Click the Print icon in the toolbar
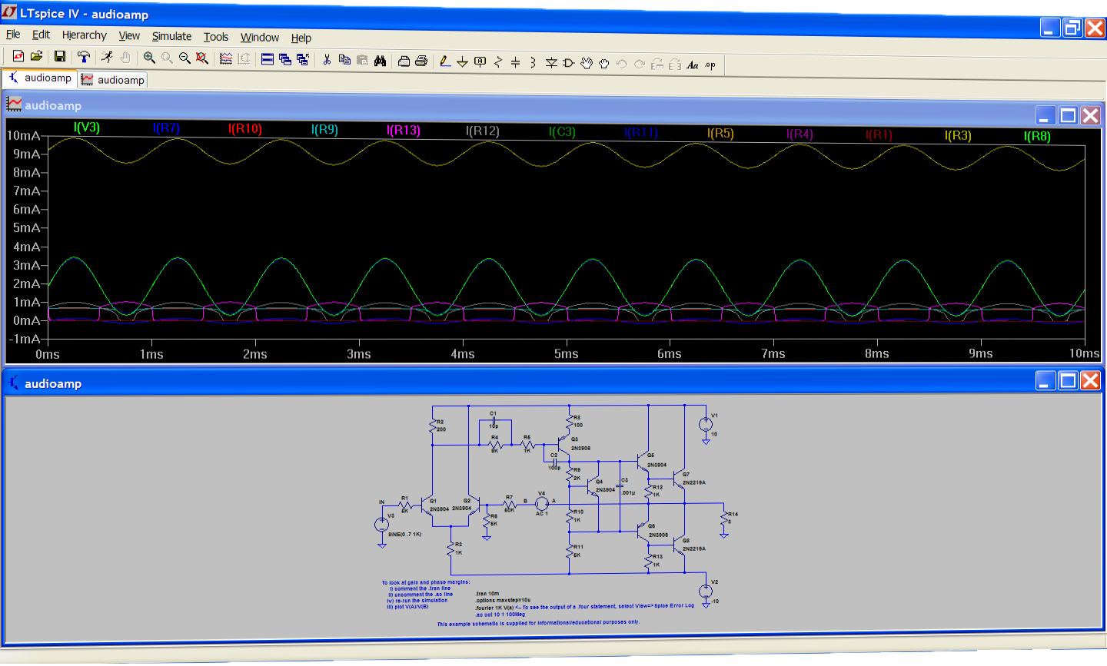1107x666 pixels. point(421,61)
